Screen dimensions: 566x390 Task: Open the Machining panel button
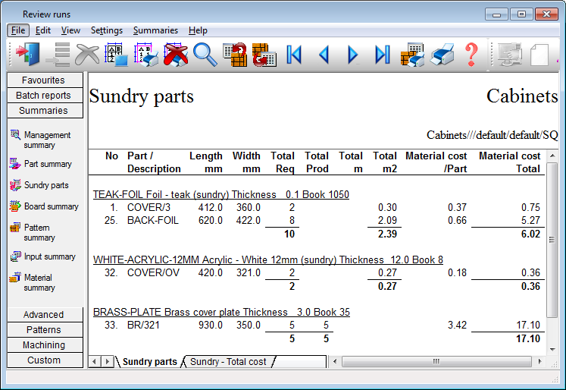pos(43,345)
